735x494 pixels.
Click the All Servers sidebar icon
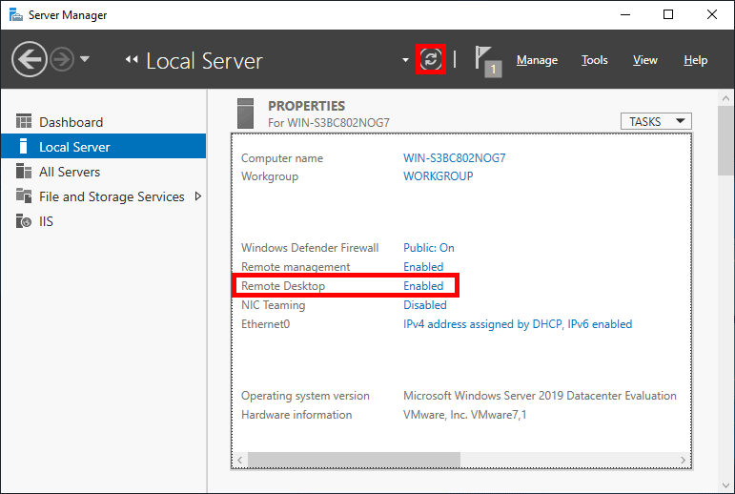tap(24, 172)
